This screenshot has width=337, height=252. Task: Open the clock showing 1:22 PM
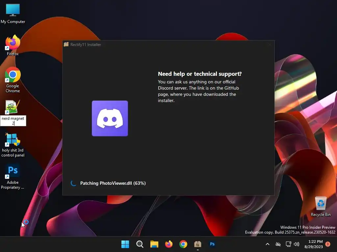pos(314,244)
